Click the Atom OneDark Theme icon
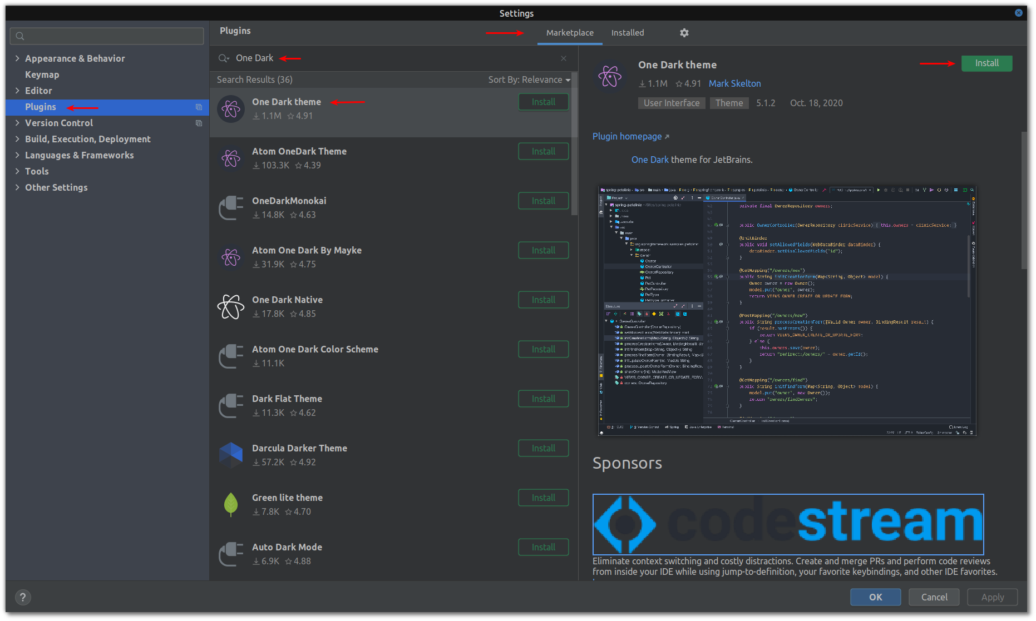This screenshot has height=621, width=1036. pyautogui.click(x=230, y=158)
